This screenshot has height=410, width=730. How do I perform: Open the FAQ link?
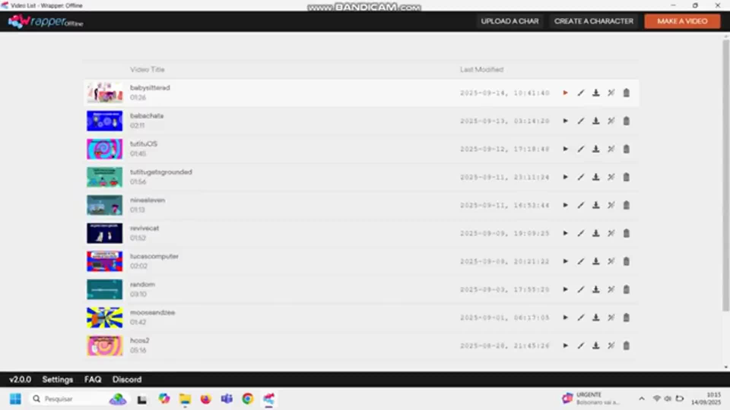pyautogui.click(x=93, y=379)
